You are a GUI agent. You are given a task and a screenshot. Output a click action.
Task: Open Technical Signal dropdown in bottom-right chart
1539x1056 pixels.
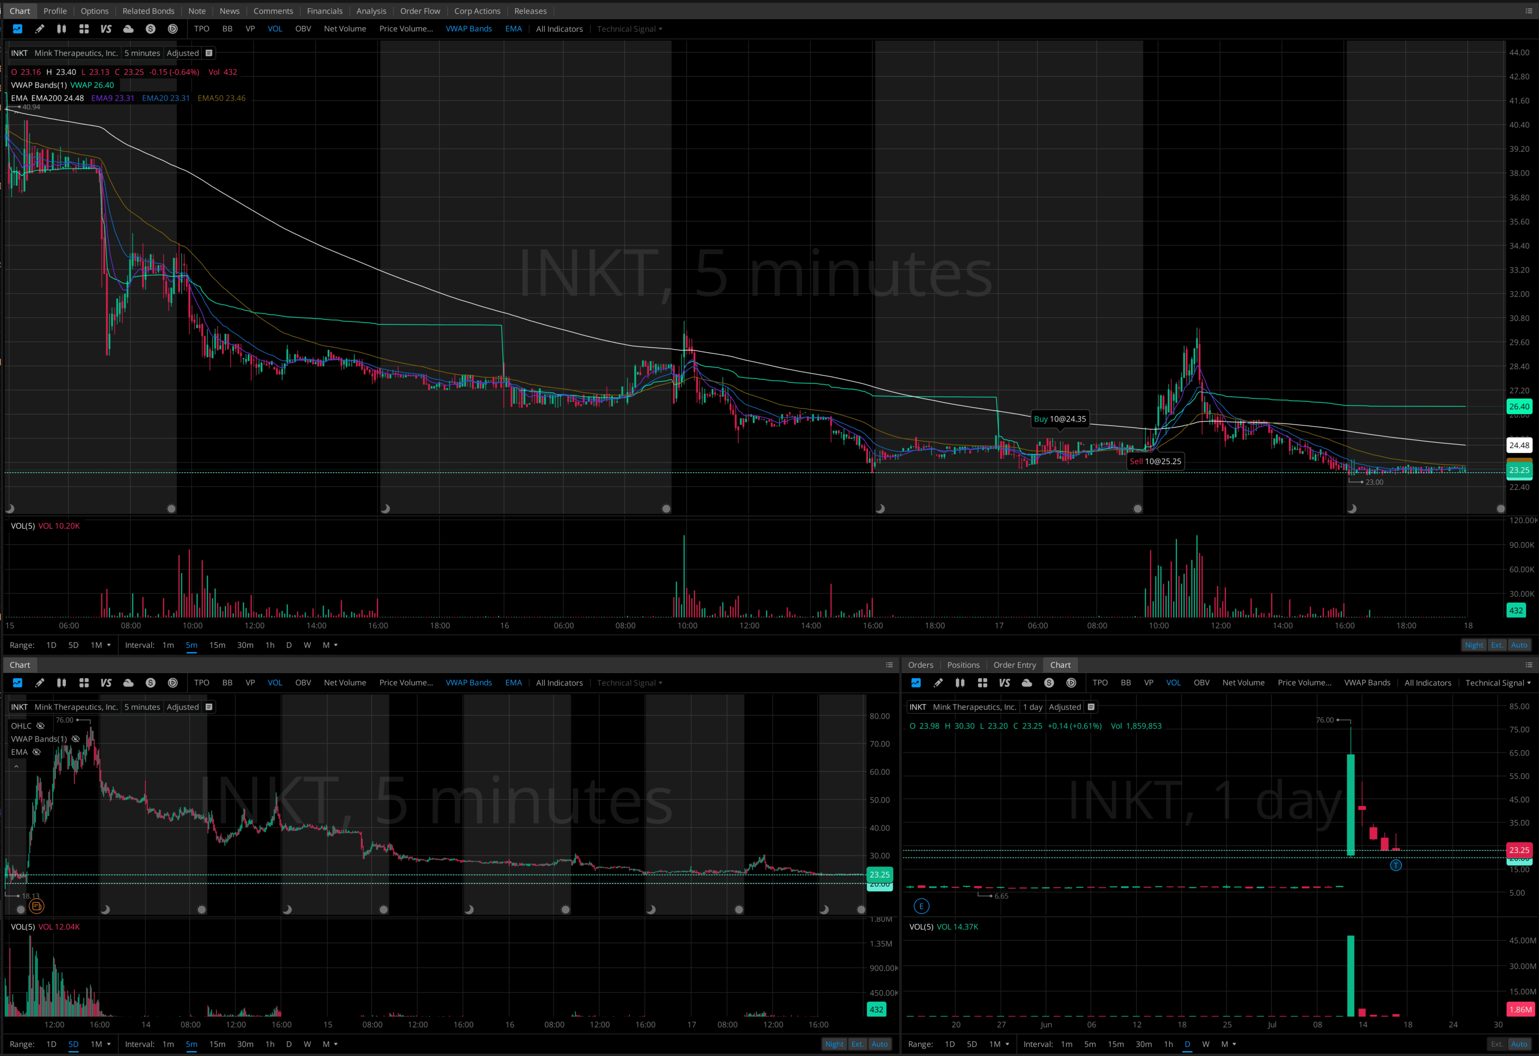click(1498, 682)
